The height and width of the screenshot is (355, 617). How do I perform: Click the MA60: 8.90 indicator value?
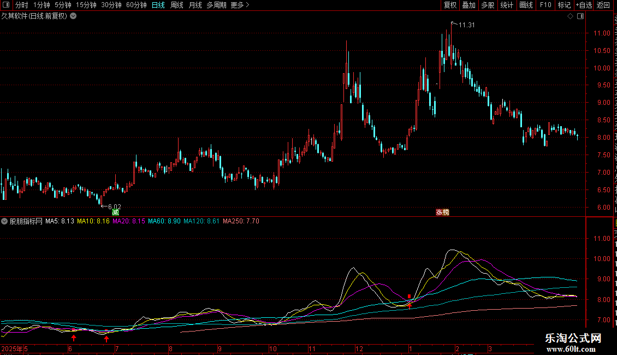click(x=164, y=221)
